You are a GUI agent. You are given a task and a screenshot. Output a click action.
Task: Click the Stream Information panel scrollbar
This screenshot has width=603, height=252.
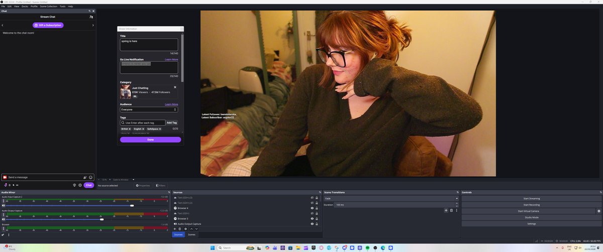tap(182, 58)
